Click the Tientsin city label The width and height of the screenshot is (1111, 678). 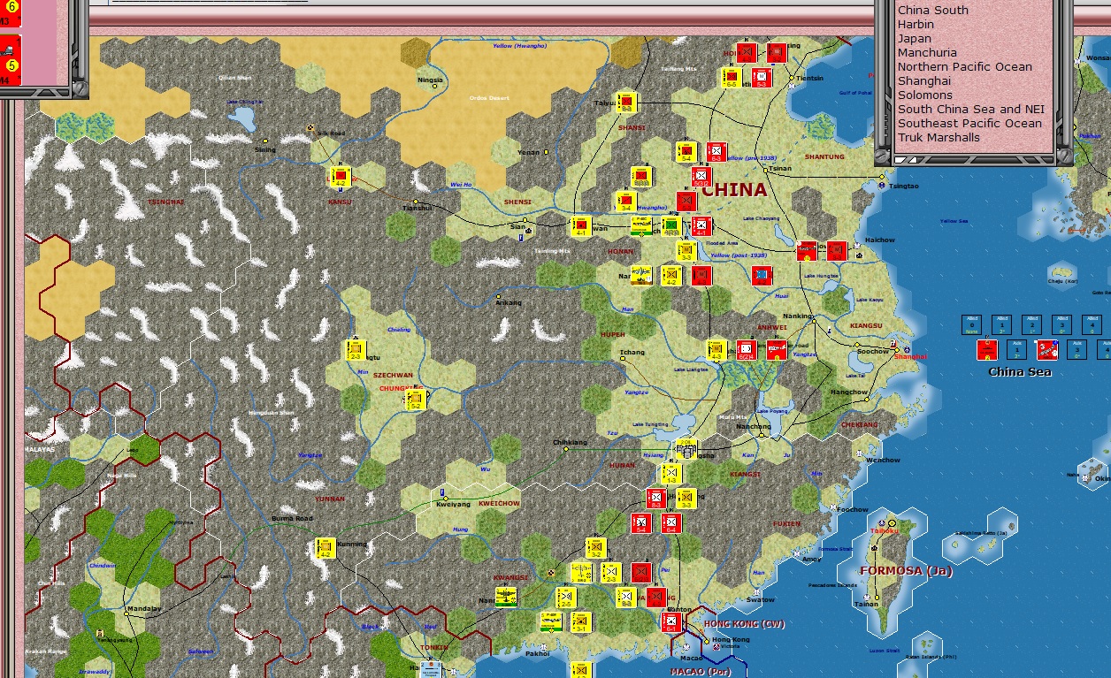pyautogui.click(x=809, y=78)
